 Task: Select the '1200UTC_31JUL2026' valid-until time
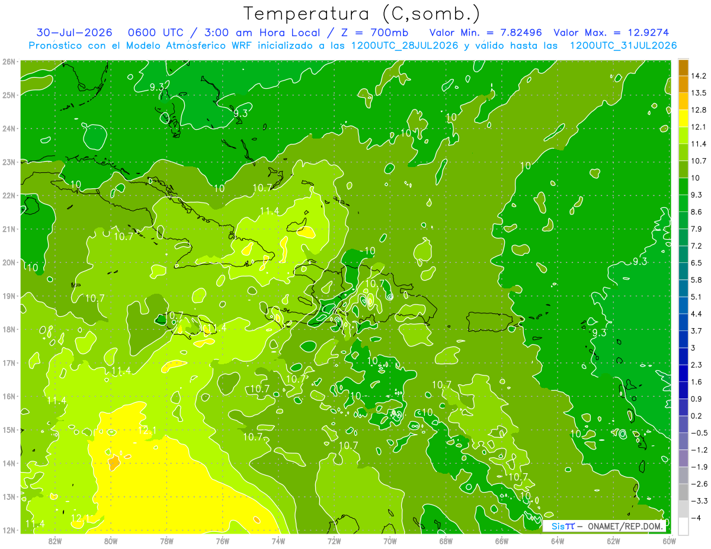point(623,46)
